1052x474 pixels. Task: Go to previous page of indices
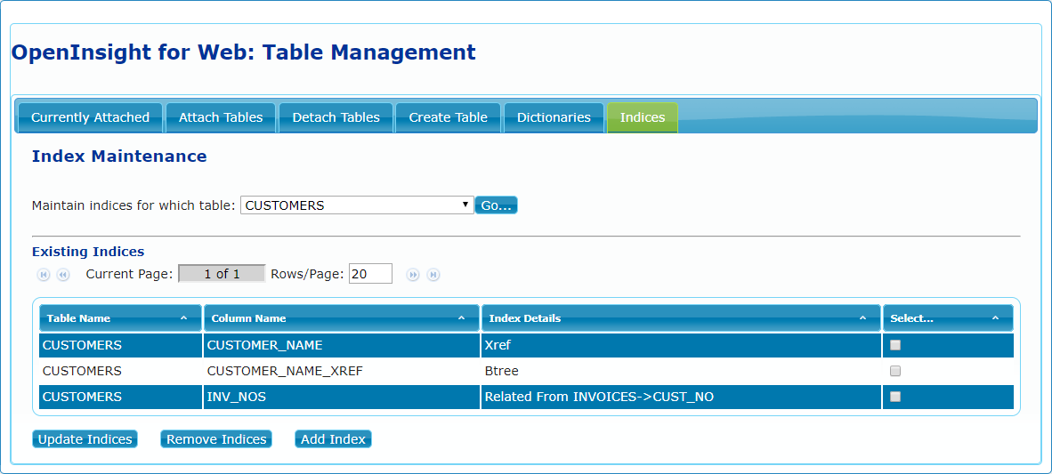(63, 274)
